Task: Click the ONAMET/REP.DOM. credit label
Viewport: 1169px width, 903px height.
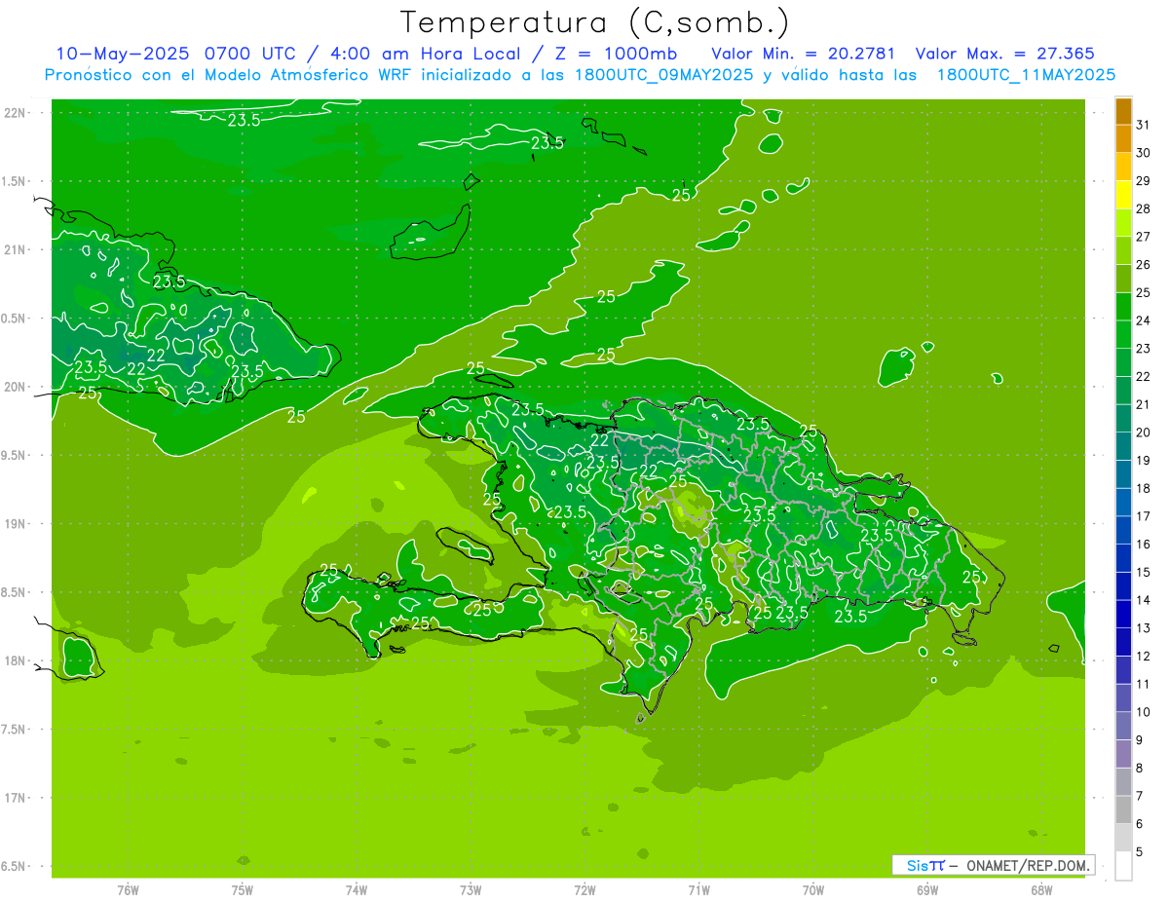Action: click(x=1030, y=865)
